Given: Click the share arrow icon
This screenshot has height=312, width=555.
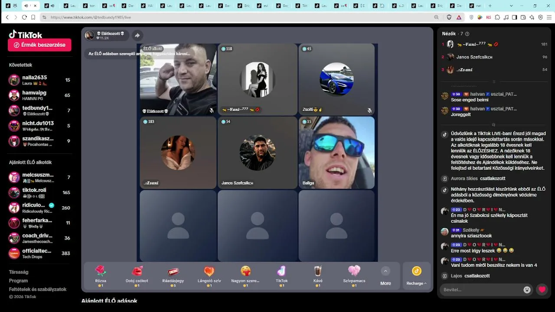Looking at the screenshot, I should click(x=137, y=36).
